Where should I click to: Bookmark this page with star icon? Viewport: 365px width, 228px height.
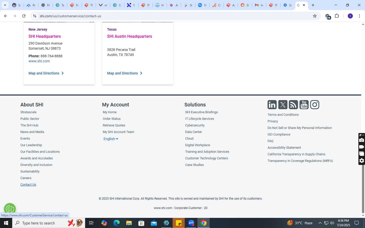coord(315,16)
